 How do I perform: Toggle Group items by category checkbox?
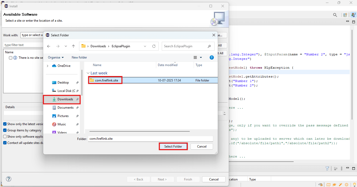coord(5,130)
